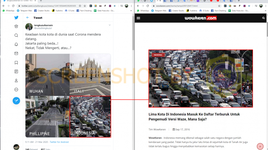
Task: Open INDONESIA photo in tweet
Action: click(x=90, y=117)
